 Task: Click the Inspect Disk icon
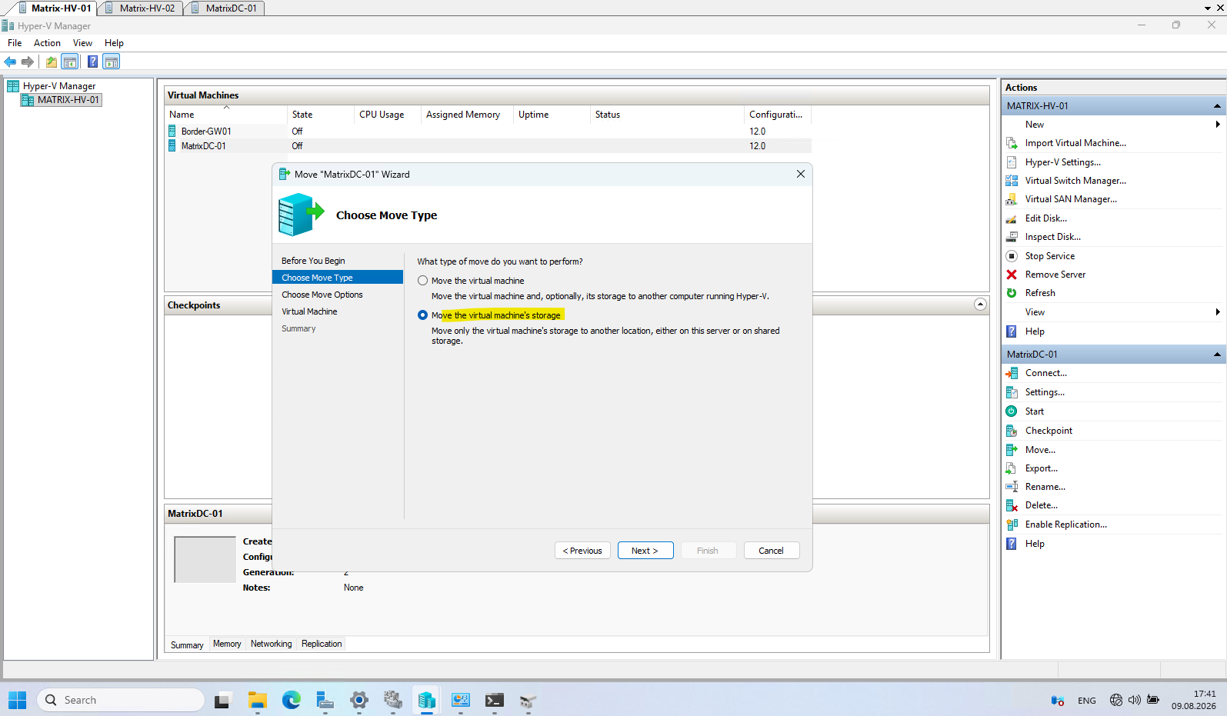click(x=1012, y=237)
